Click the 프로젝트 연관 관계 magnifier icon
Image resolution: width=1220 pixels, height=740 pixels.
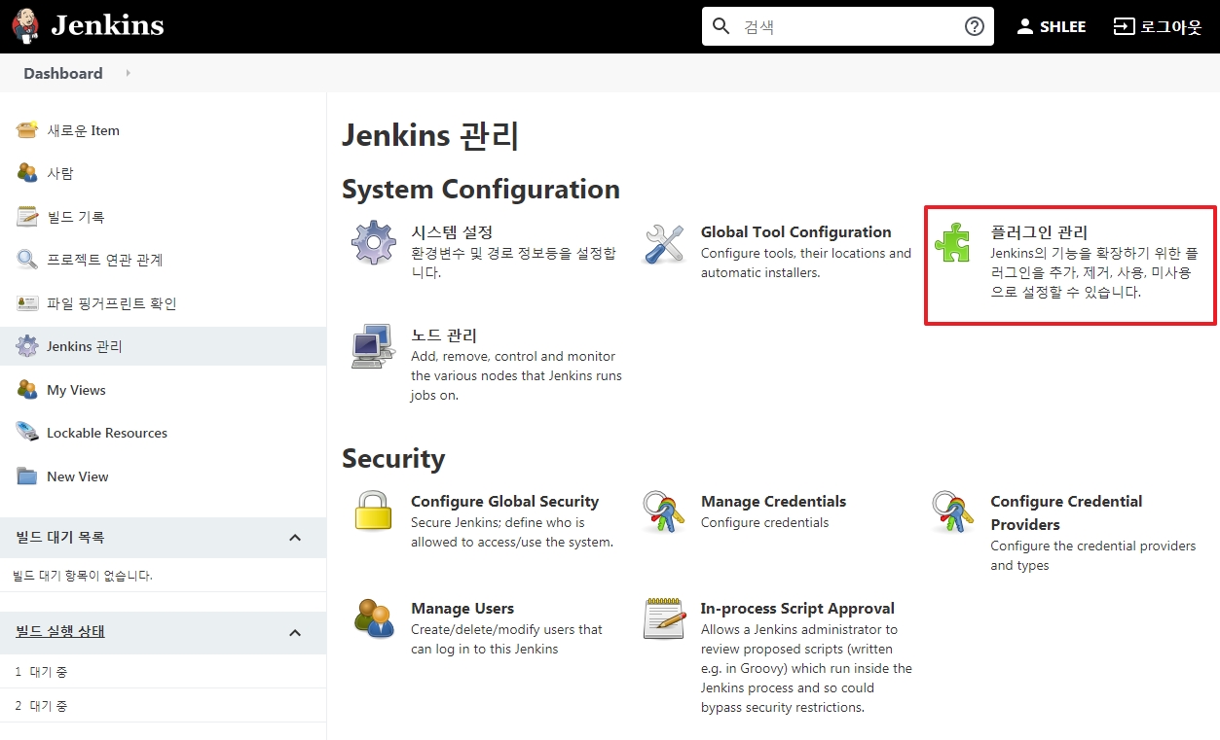pos(27,260)
